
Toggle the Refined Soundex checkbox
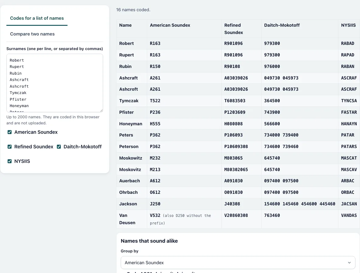point(10,147)
